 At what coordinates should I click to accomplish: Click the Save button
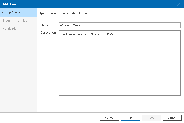[x=151, y=118]
